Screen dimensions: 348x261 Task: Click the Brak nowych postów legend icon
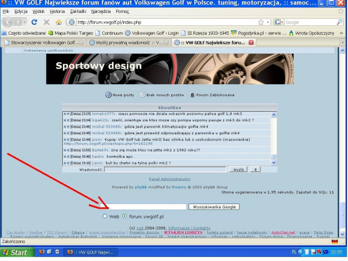142,95
